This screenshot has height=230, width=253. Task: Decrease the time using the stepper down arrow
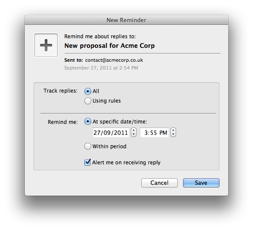click(x=173, y=135)
